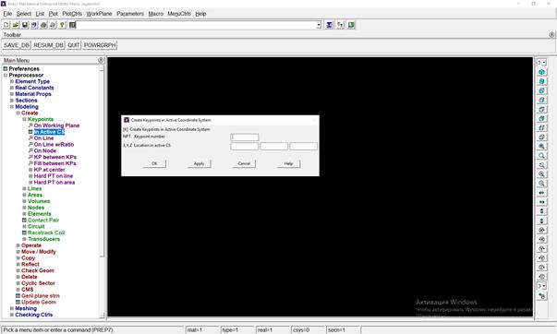This screenshot has height=334, width=557.
Task: Click the Box Zoom magnifier icon
Action: (541, 155)
